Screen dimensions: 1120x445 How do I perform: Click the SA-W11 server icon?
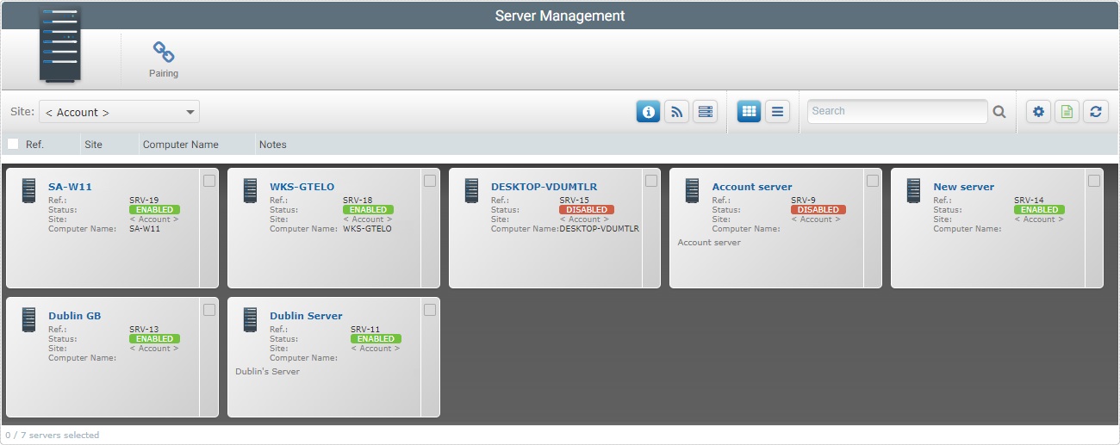pyautogui.click(x=29, y=190)
